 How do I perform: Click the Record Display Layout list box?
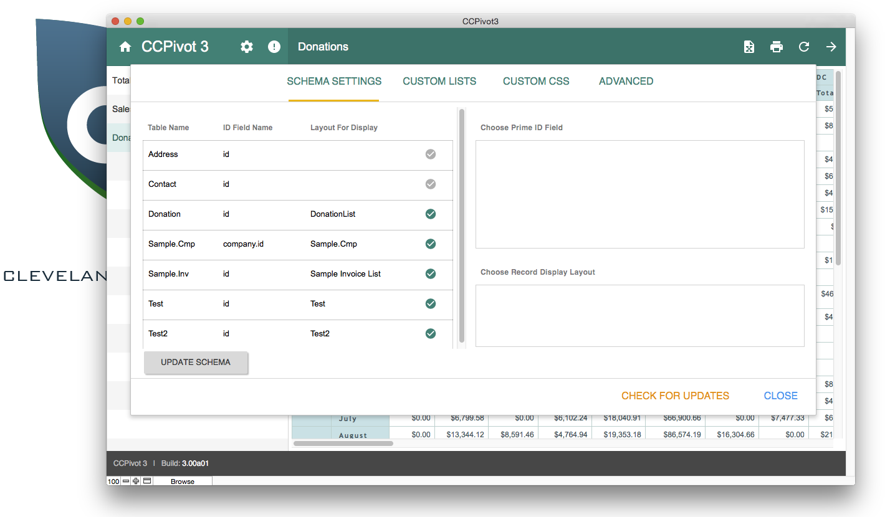coord(640,316)
